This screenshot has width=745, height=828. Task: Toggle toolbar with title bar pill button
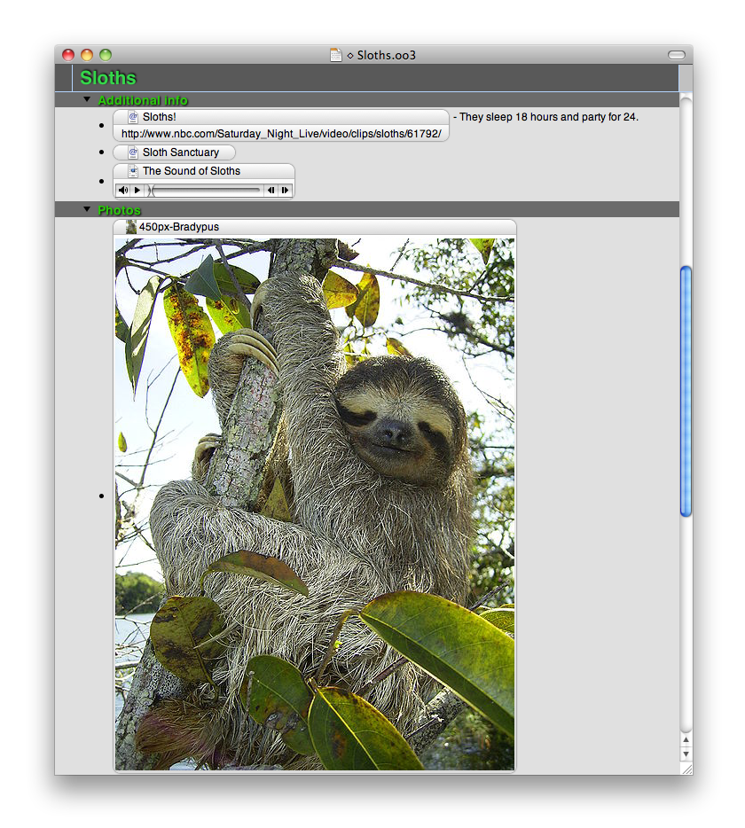[677, 55]
